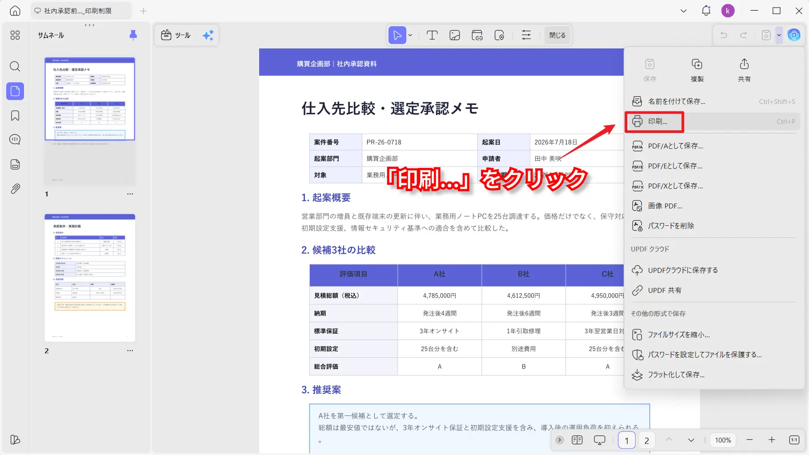This screenshot has height=455, width=809.
Task: Choose 画像 PDF... option
Action: point(714,206)
